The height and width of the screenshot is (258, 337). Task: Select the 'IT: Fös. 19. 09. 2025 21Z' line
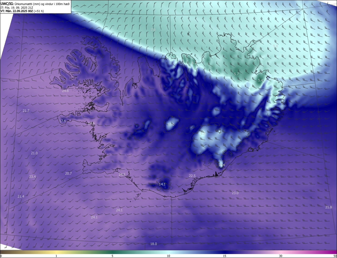tap(17, 8)
